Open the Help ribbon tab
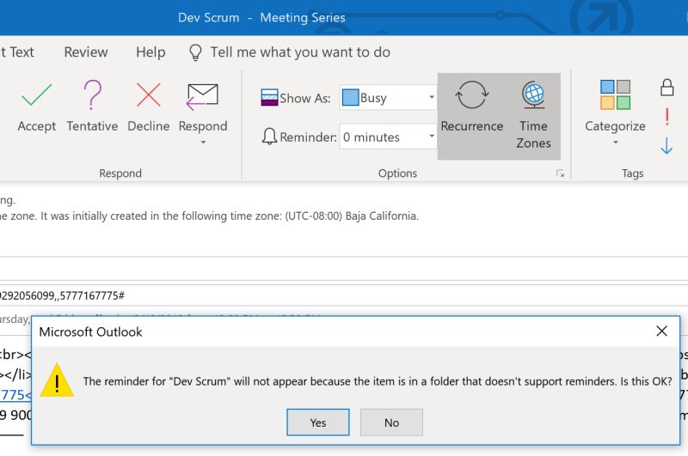Image resolution: width=688 pixels, height=456 pixels. (x=150, y=52)
